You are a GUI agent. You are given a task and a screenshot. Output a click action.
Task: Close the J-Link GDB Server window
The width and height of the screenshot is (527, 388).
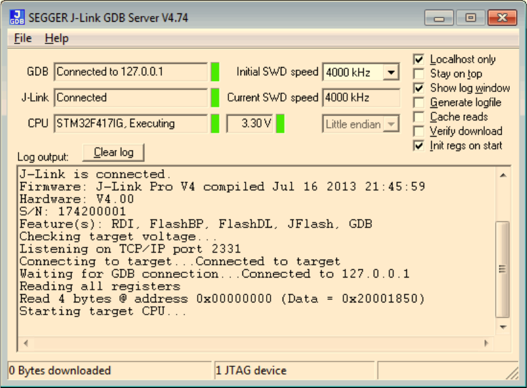[502, 18]
